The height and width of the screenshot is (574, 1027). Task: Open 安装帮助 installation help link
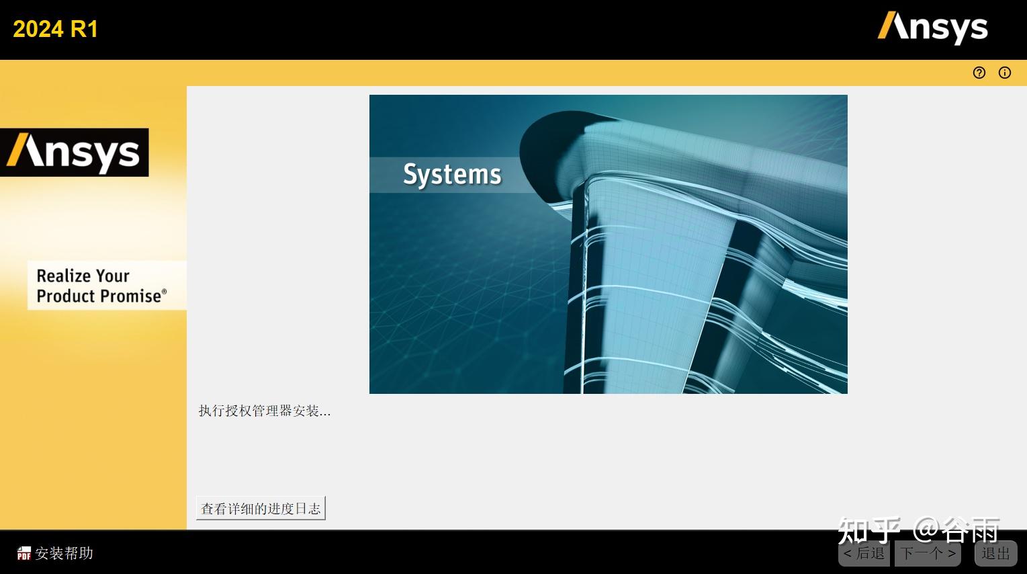click(x=64, y=553)
